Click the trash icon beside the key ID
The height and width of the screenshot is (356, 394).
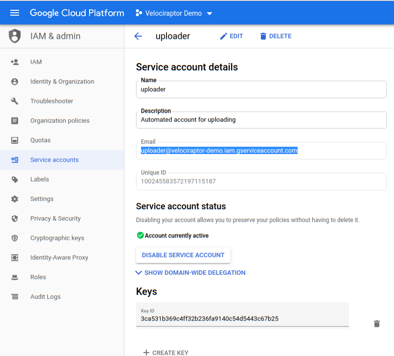tap(377, 324)
